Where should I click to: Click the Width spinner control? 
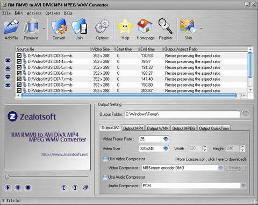coord(204,149)
